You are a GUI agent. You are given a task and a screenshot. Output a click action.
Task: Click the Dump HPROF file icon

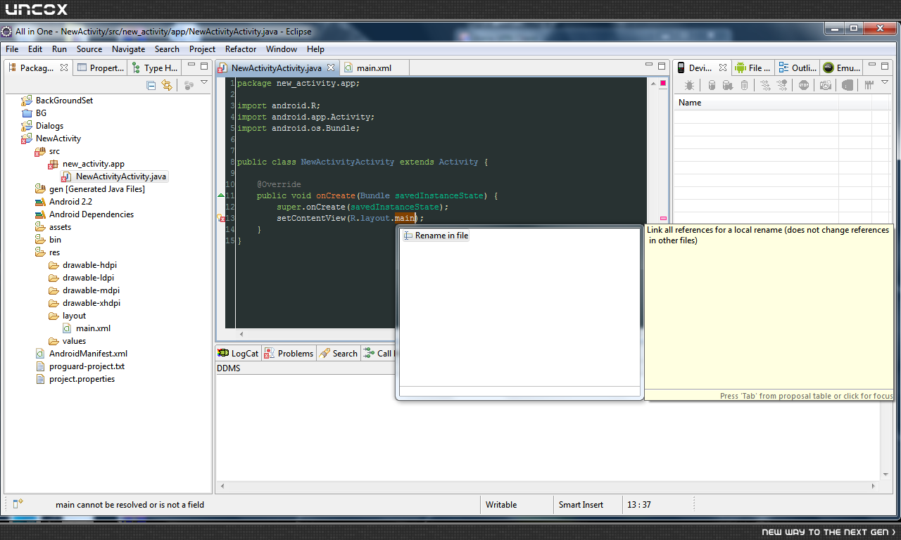pos(728,85)
